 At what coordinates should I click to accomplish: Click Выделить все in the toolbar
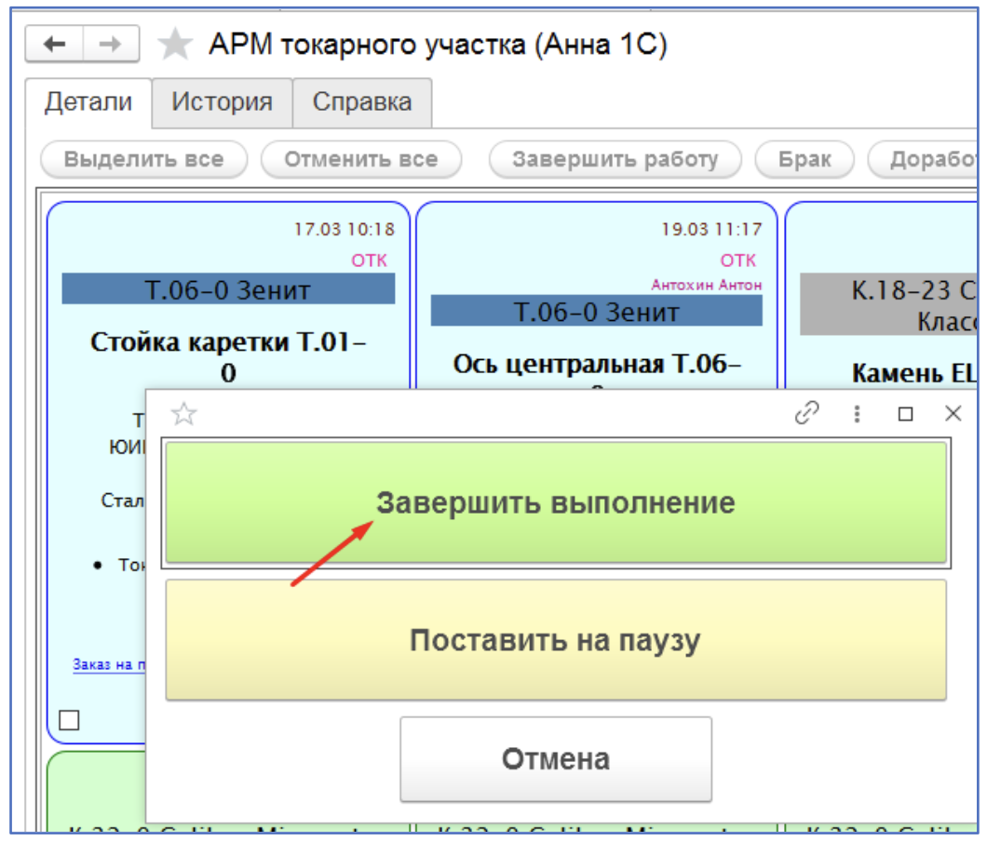click(x=143, y=159)
